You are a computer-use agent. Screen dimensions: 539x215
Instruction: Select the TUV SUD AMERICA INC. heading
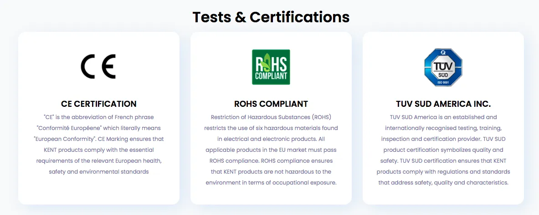point(443,104)
